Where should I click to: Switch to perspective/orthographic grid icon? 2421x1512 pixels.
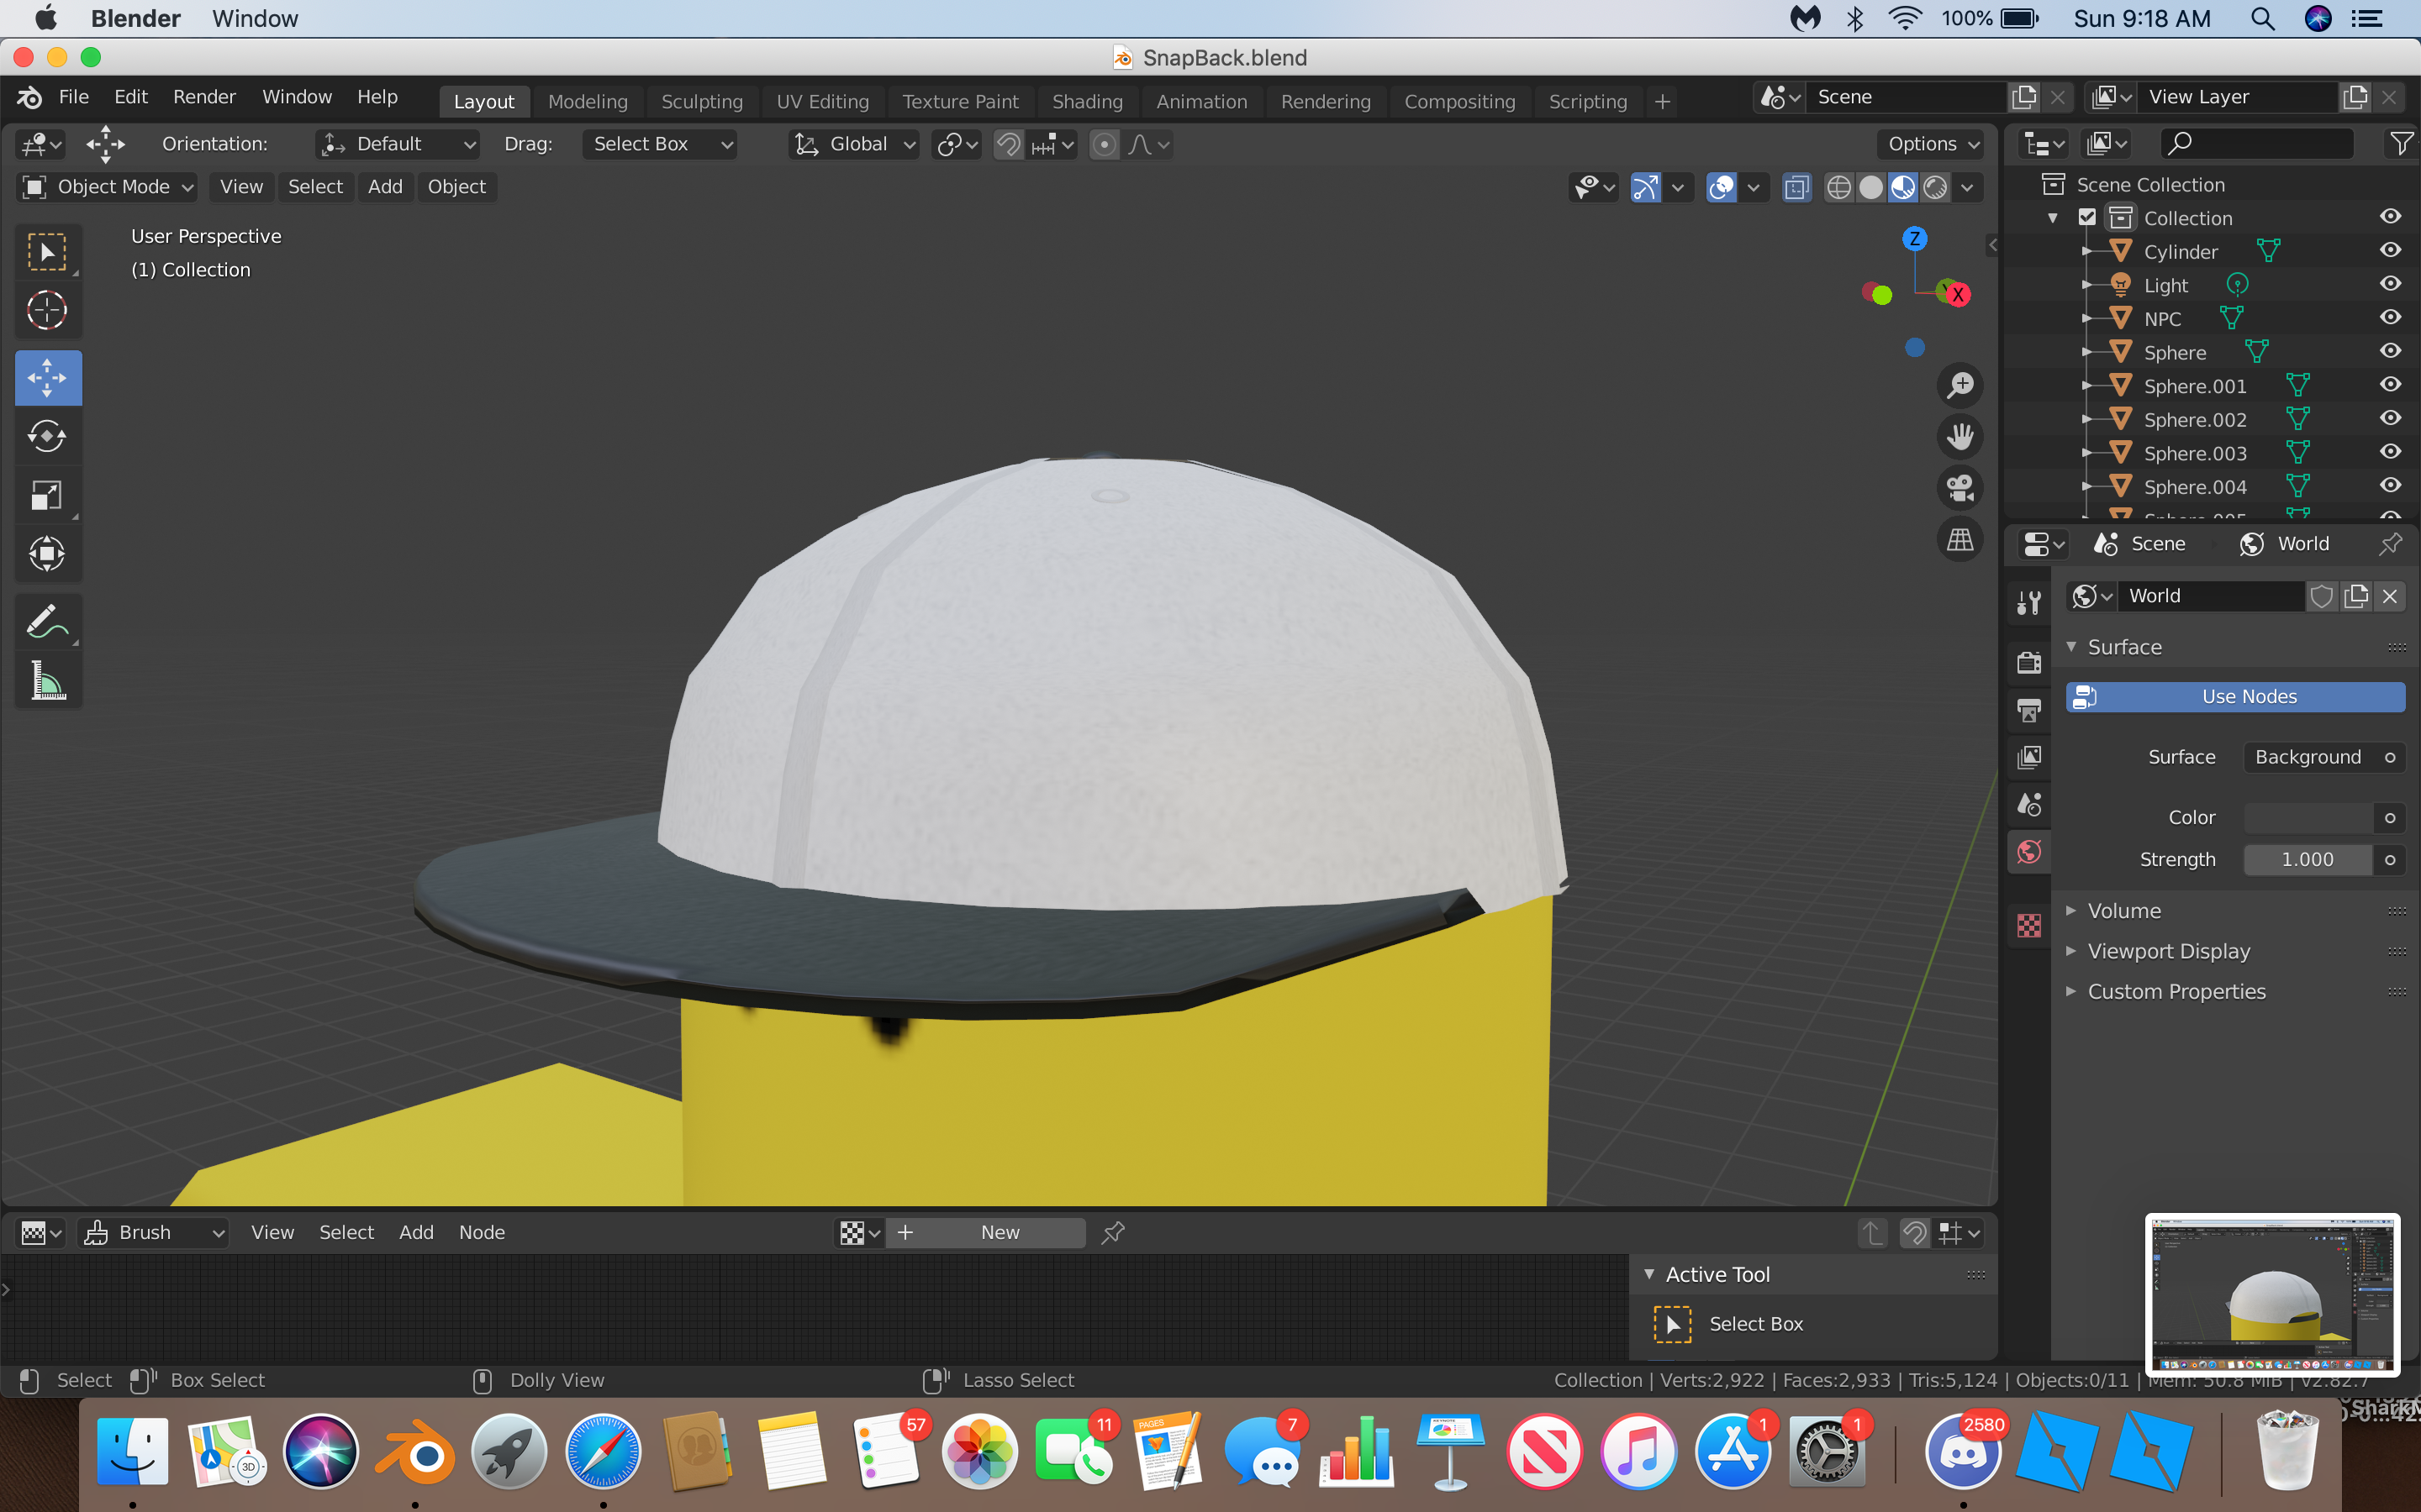coord(1959,540)
